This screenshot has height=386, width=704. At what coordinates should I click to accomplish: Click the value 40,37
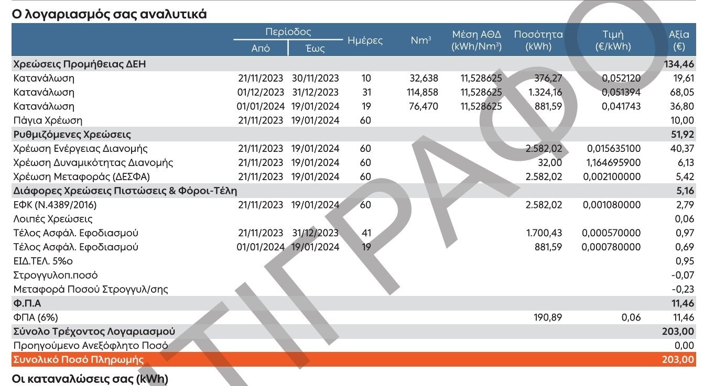pyautogui.click(x=682, y=149)
